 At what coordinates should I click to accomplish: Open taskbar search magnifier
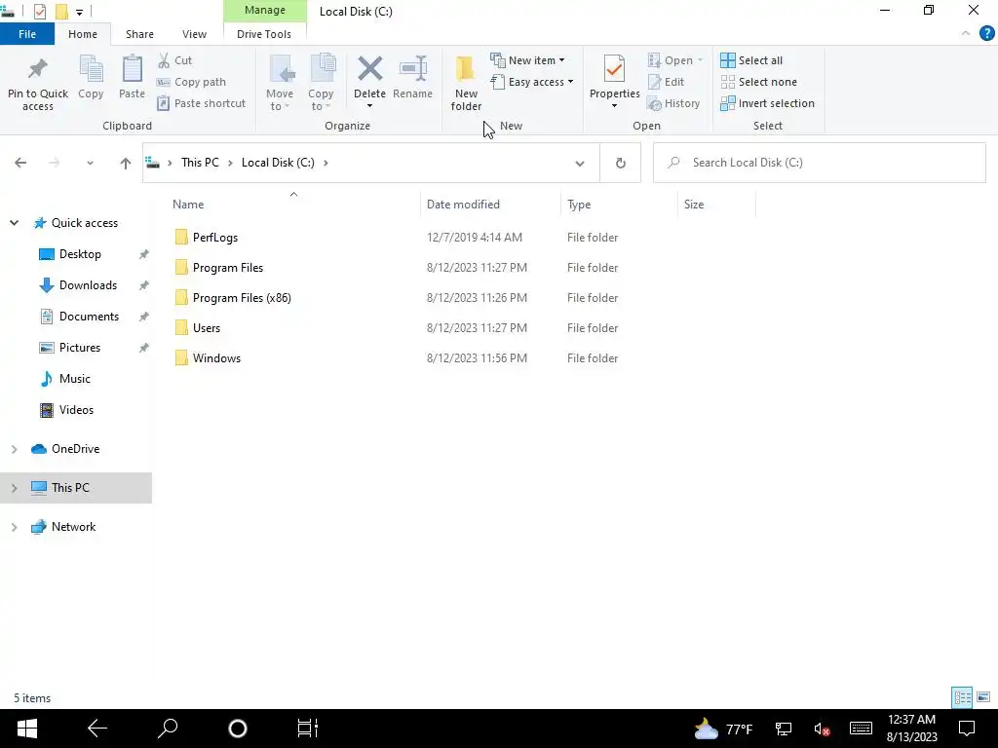tap(168, 729)
